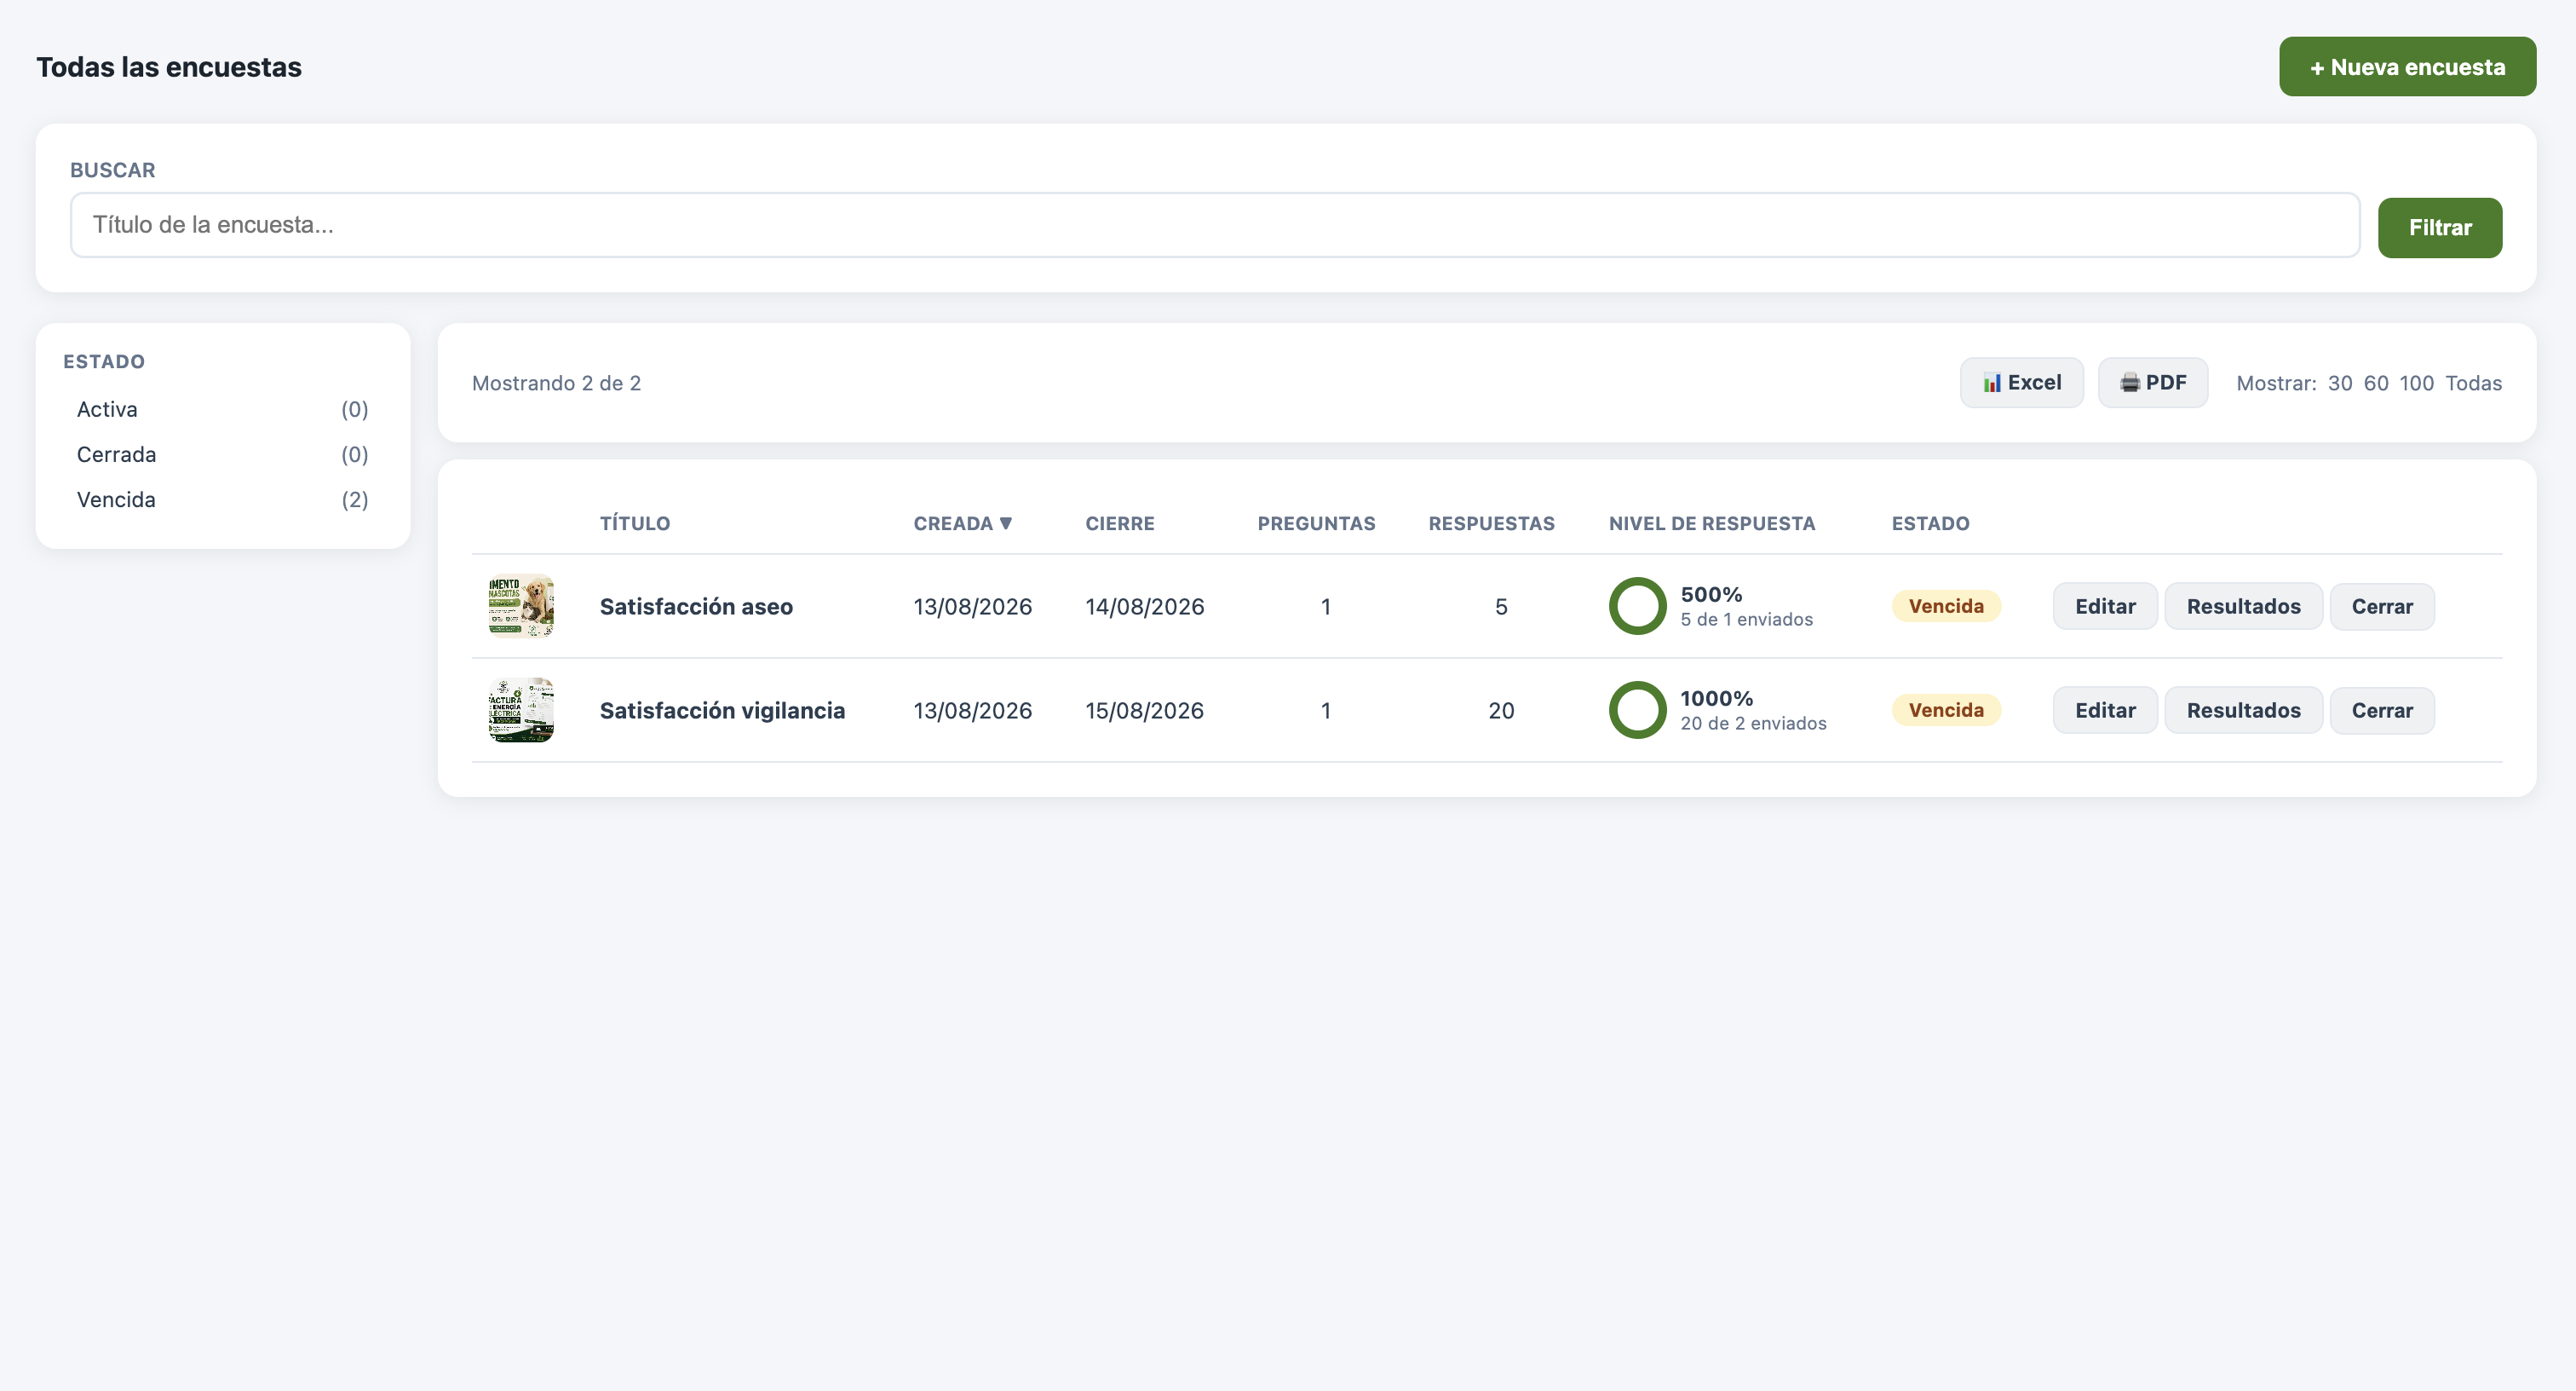Edit the Satisfacción vigilancia survey

coord(2104,711)
